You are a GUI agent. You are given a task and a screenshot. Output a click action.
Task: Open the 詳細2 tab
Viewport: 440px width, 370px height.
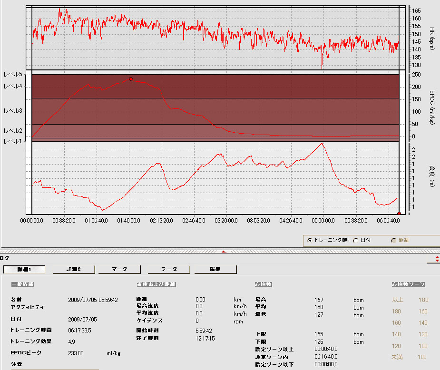coord(74,269)
